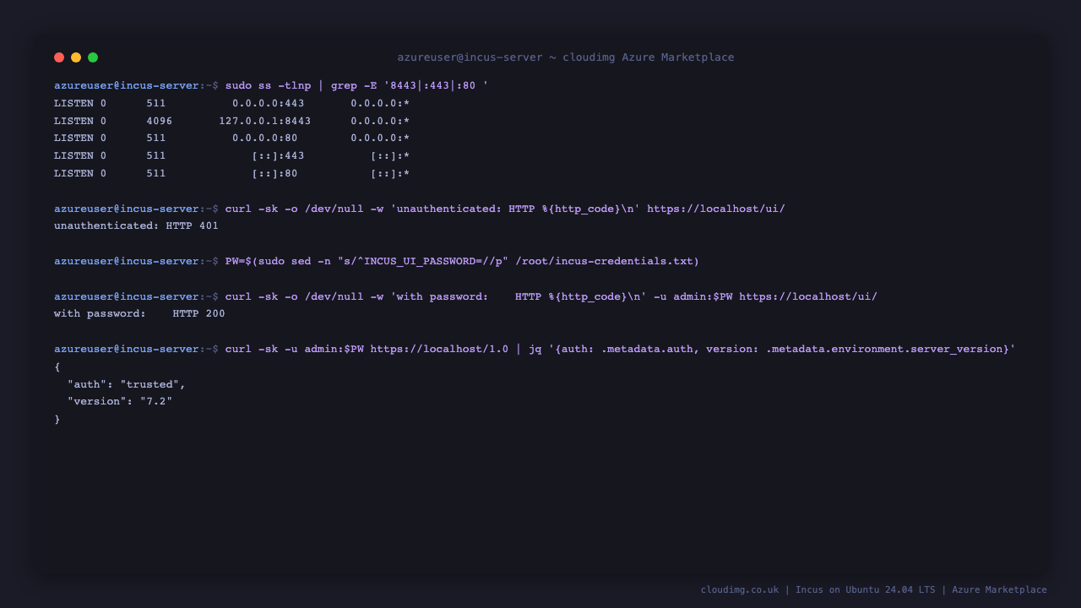The image size is (1081, 608).
Task: Click the curl command containing 'unauthenticated: HTTP'
Action: pyautogui.click(x=420, y=209)
